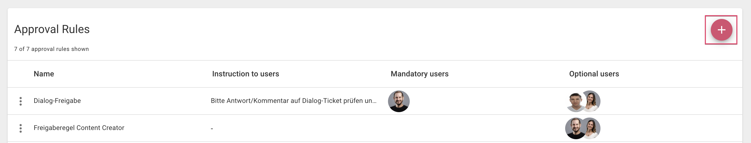This screenshot has width=751, height=143.
Task: Click woman's avatar in Freigaberegel Content Creator row
Action: [591, 128]
